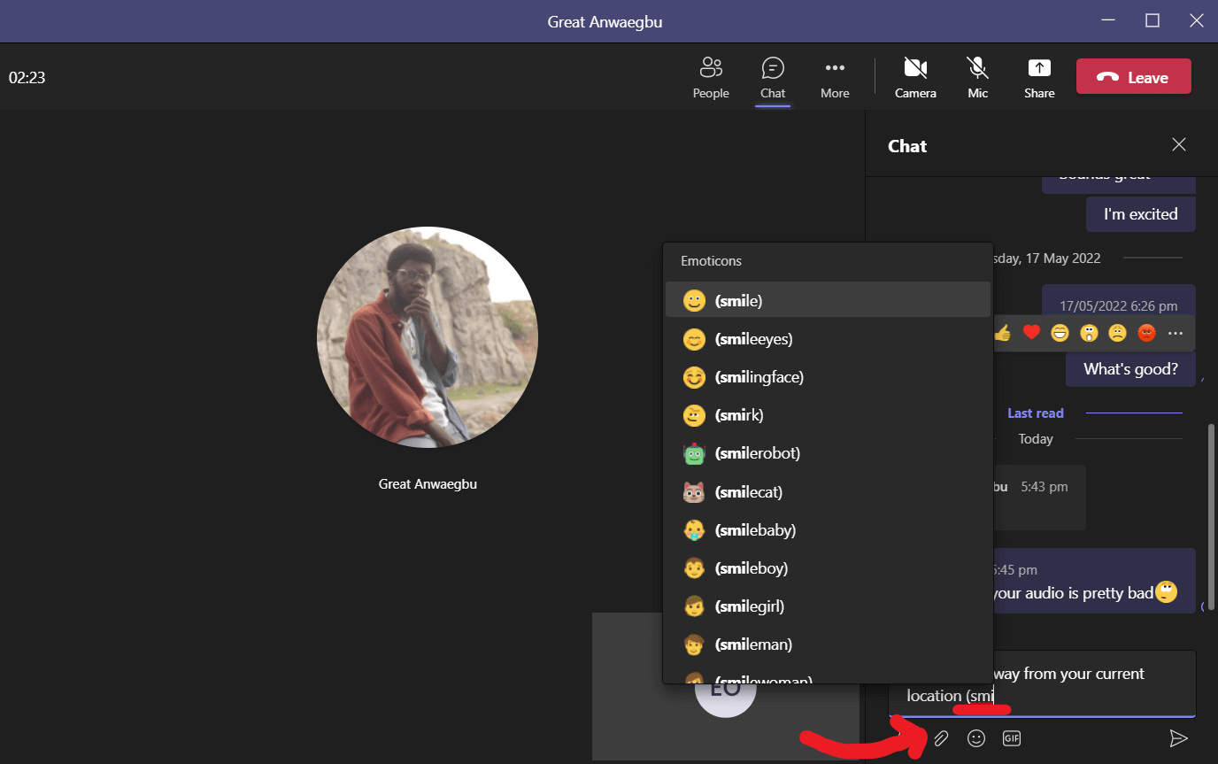Toggle the Camera on
1218x764 pixels.
(x=915, y=77)
